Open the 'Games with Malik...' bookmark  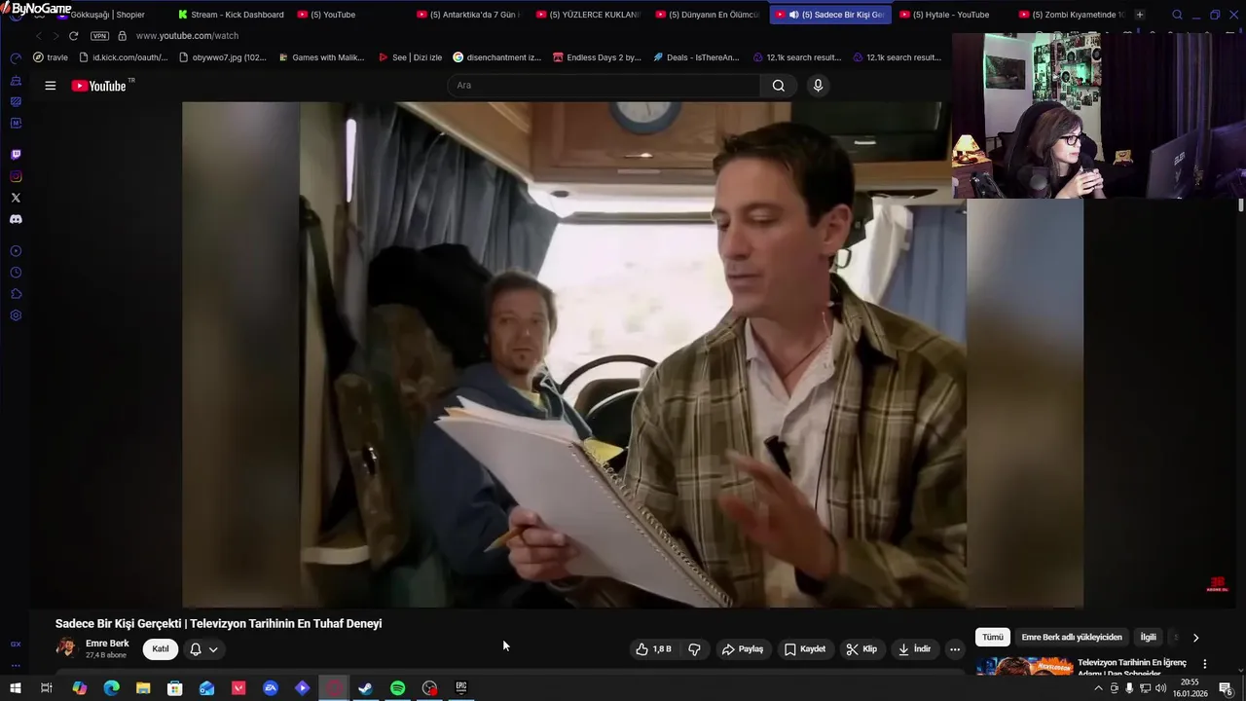pyautogui.click(x=321, y=57)
